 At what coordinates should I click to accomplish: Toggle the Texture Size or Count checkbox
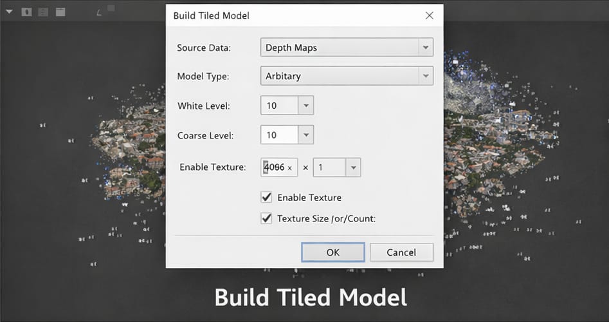[266, 218]
